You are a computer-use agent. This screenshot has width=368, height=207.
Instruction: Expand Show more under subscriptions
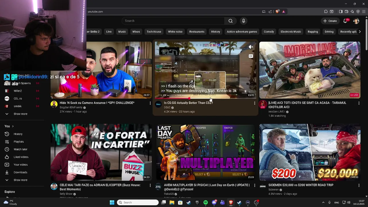point(20,114)
